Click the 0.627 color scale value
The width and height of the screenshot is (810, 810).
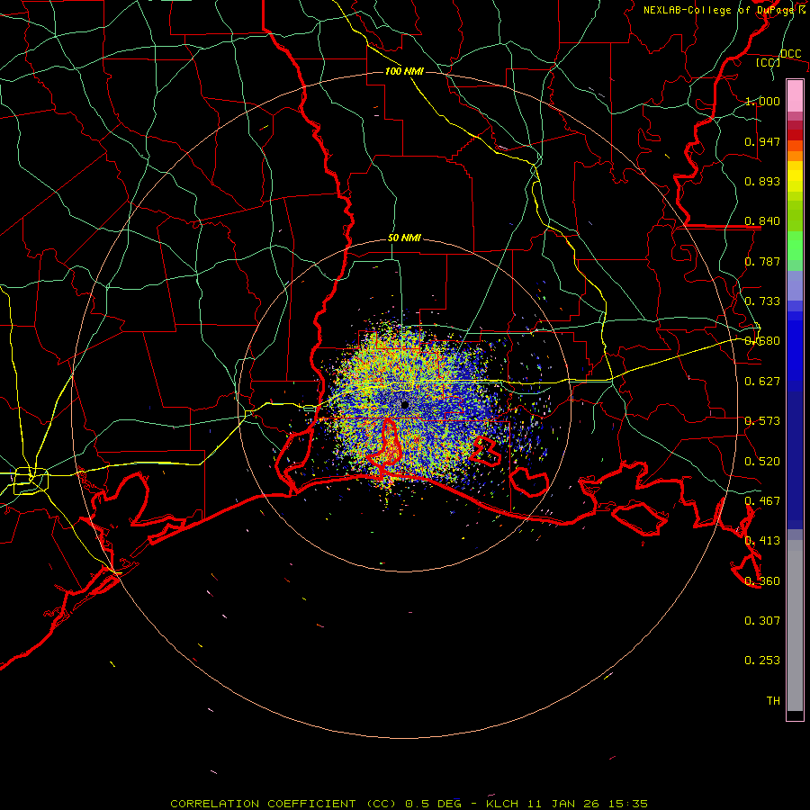point(762,382)
